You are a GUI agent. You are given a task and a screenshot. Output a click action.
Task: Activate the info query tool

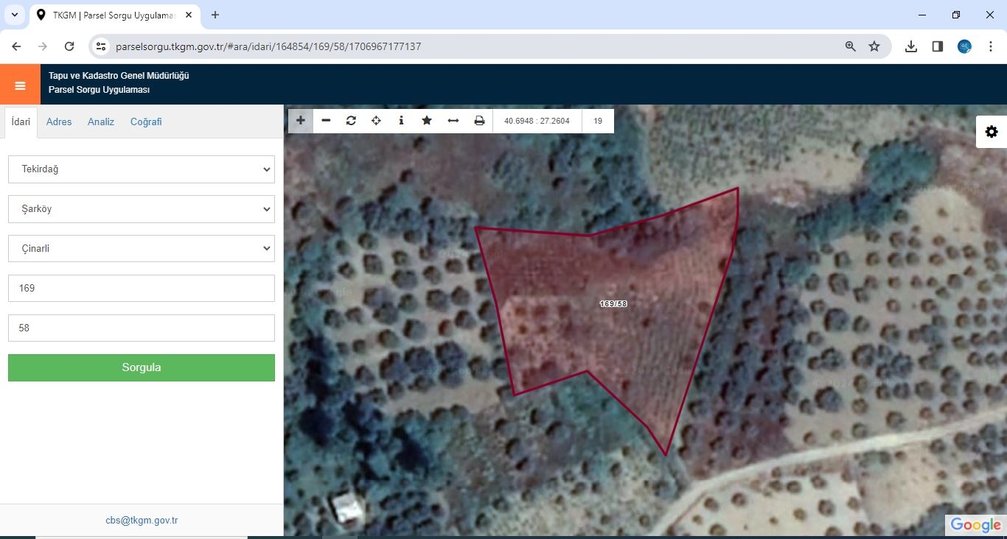point(401,121)
